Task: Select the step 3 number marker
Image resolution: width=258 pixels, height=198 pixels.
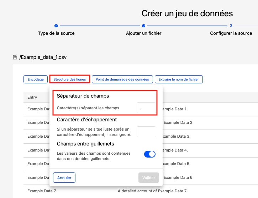Action: [231, 26]
